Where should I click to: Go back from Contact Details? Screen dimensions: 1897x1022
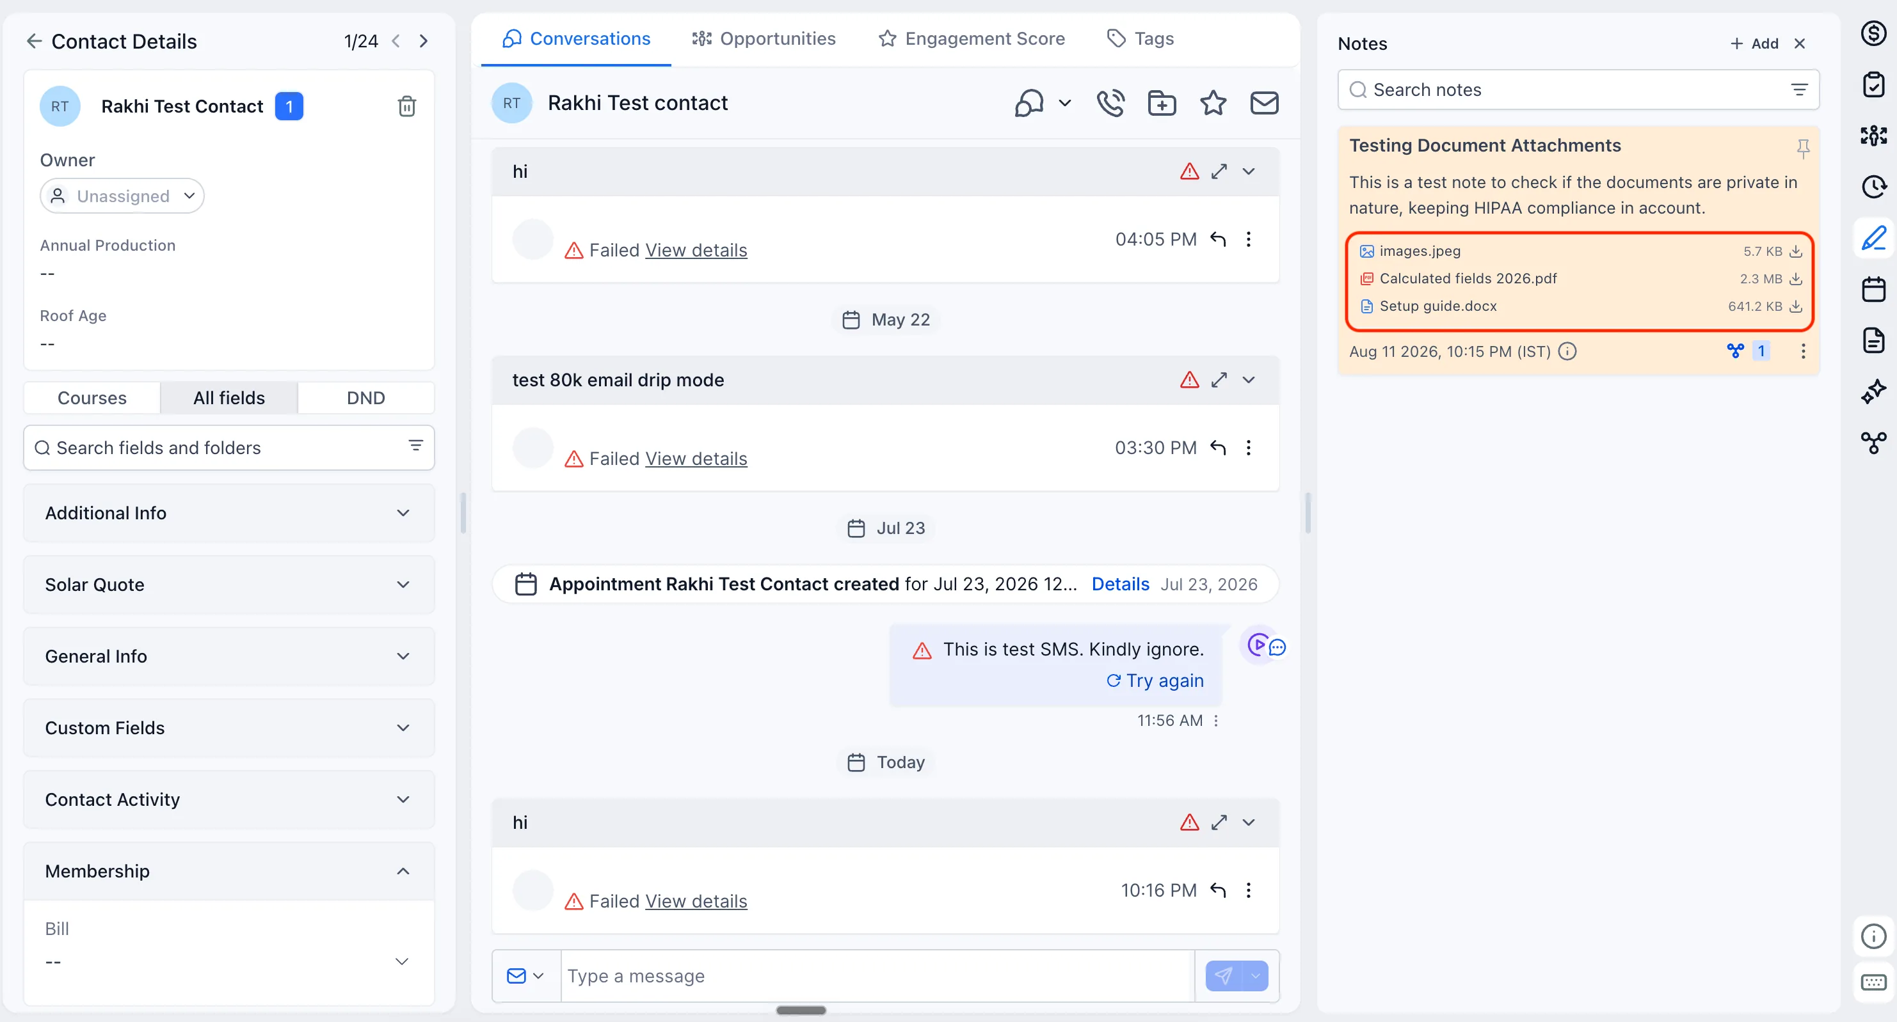pyautogui.click(x=34, y=41)
